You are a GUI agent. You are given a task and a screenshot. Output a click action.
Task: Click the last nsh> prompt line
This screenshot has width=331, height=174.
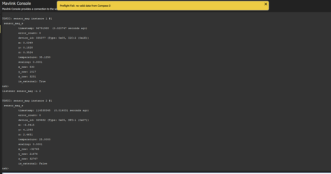(x=5, y=169)
